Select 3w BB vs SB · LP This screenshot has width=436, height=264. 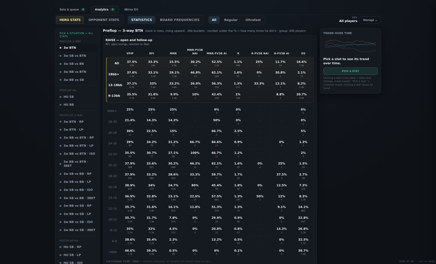point(78,214)
